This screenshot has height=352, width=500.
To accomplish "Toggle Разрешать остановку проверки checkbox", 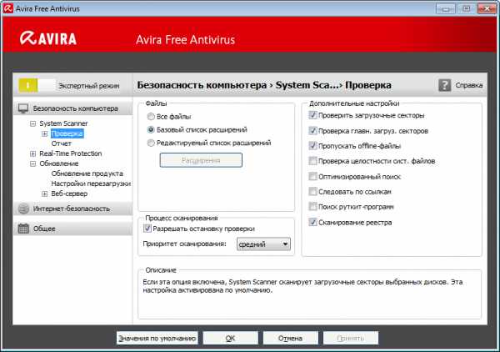I will coord(147,229).
